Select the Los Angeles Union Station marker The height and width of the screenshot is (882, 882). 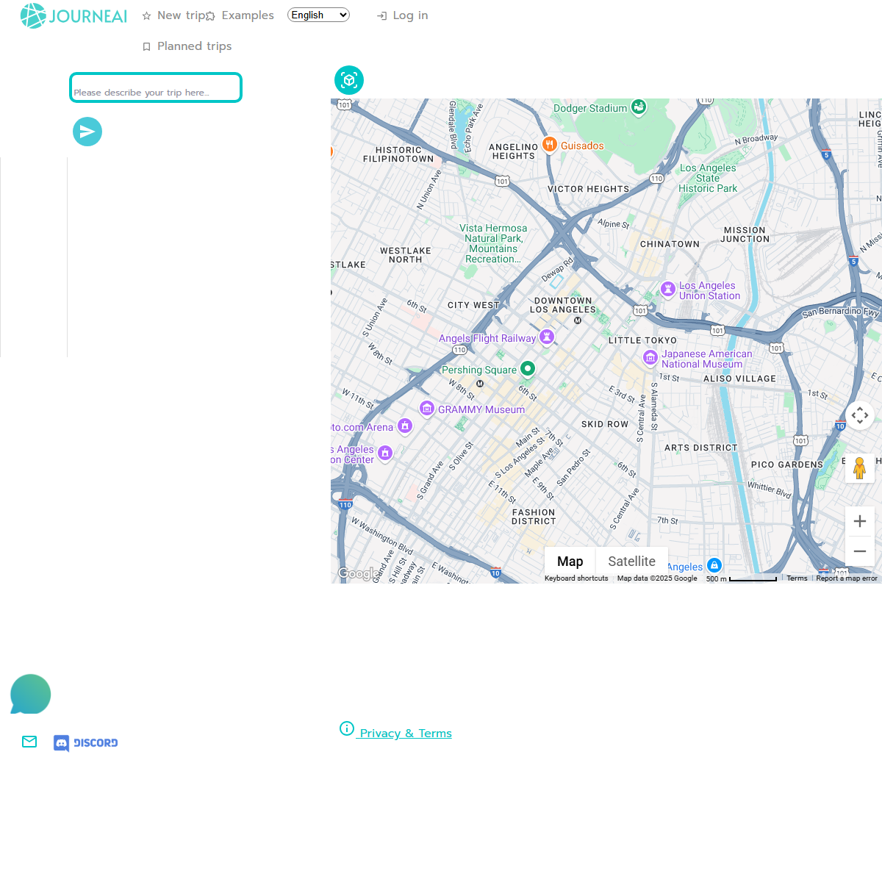click(x=668, y=290)
